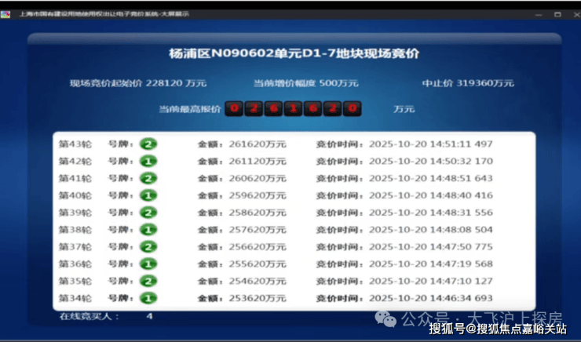Click the round 40 bidder badge 1

(148, 195)
